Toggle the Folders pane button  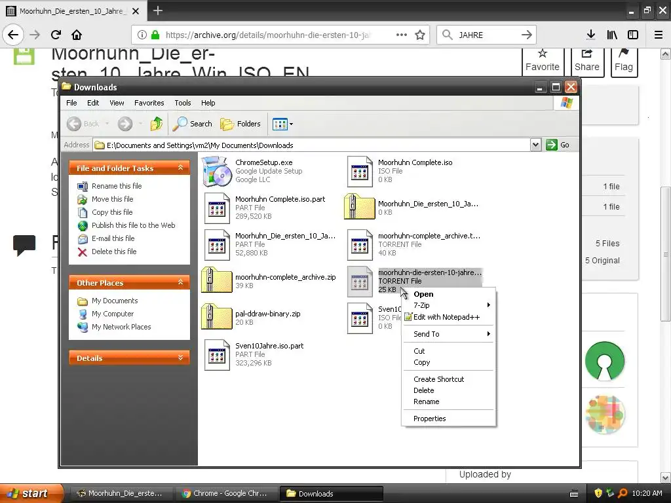[240, 124]
